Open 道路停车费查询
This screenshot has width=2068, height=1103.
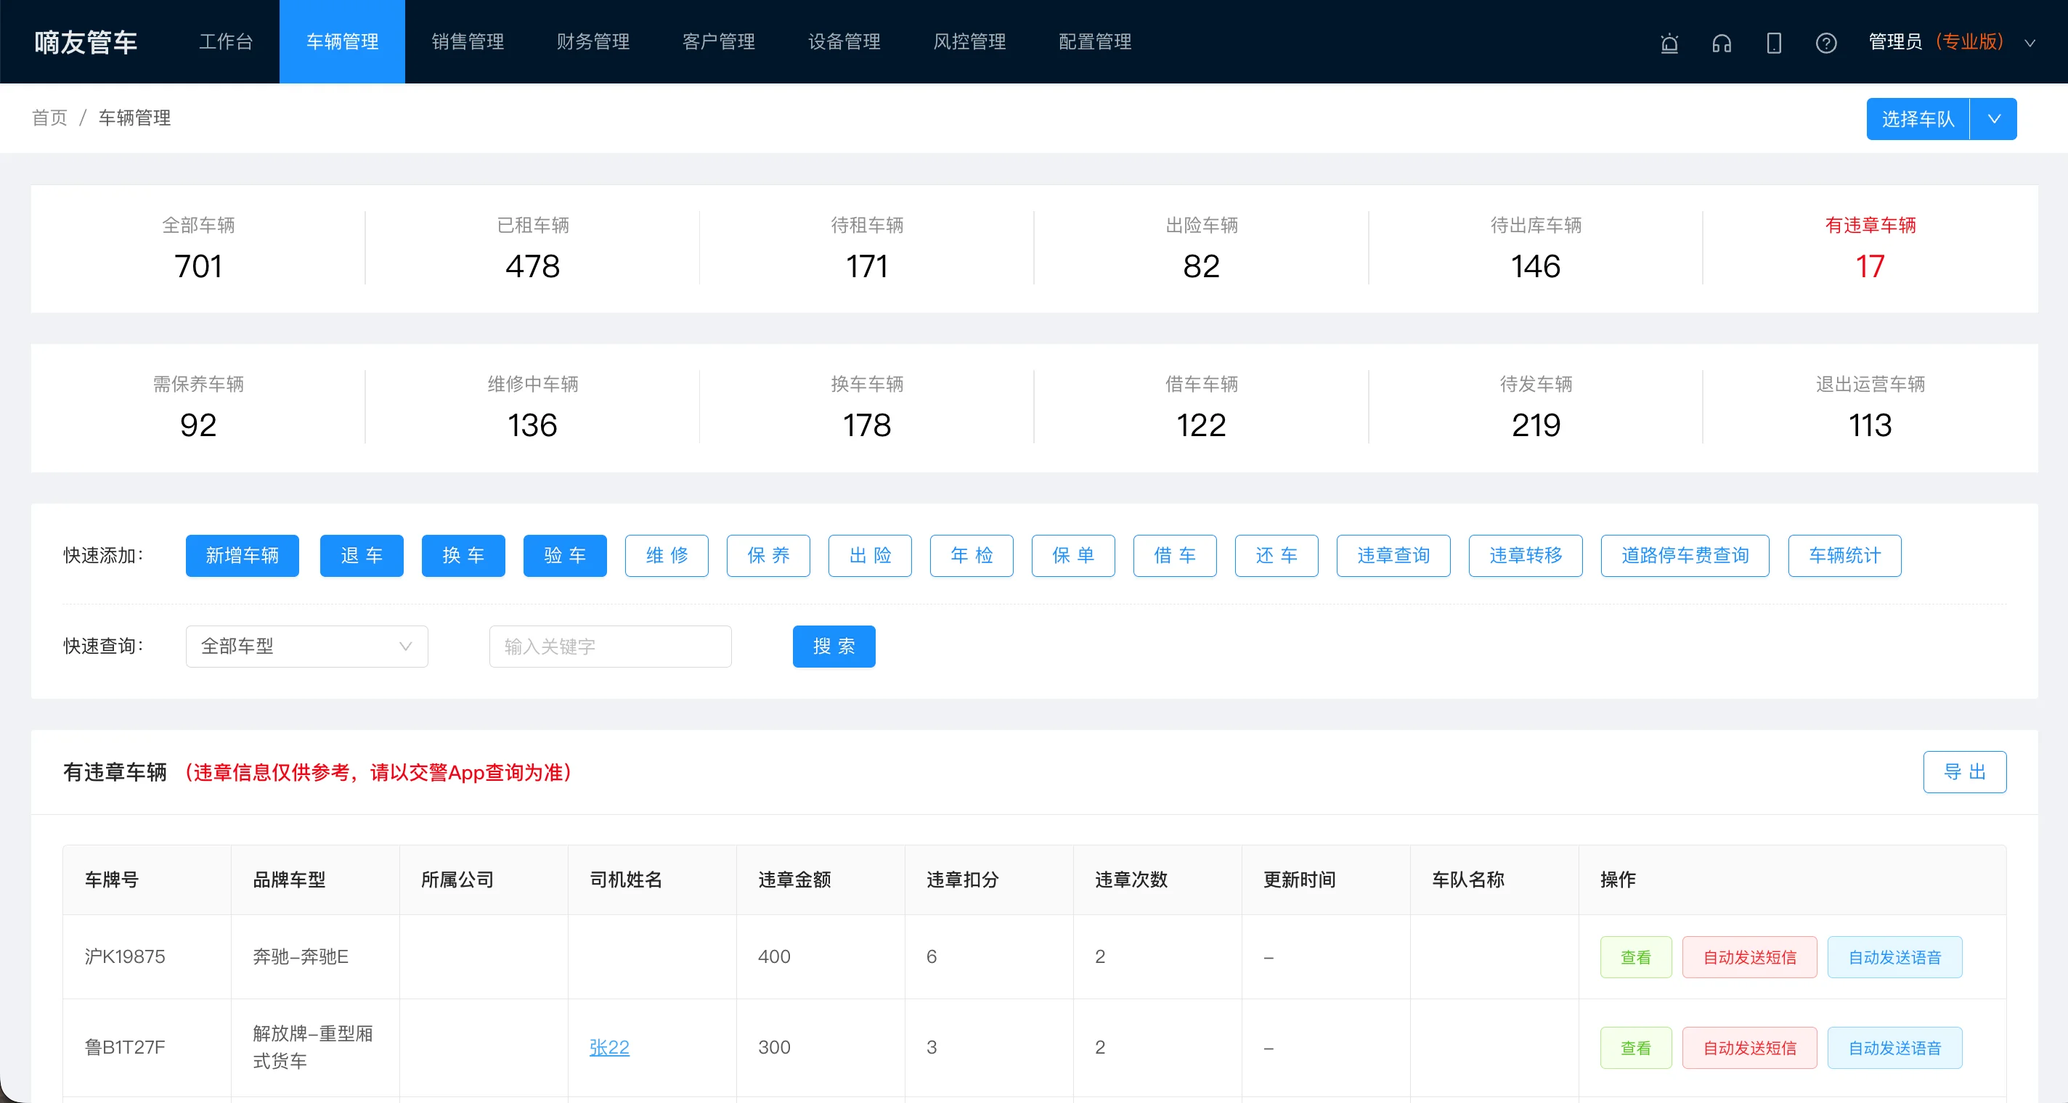pos(1685,555)
